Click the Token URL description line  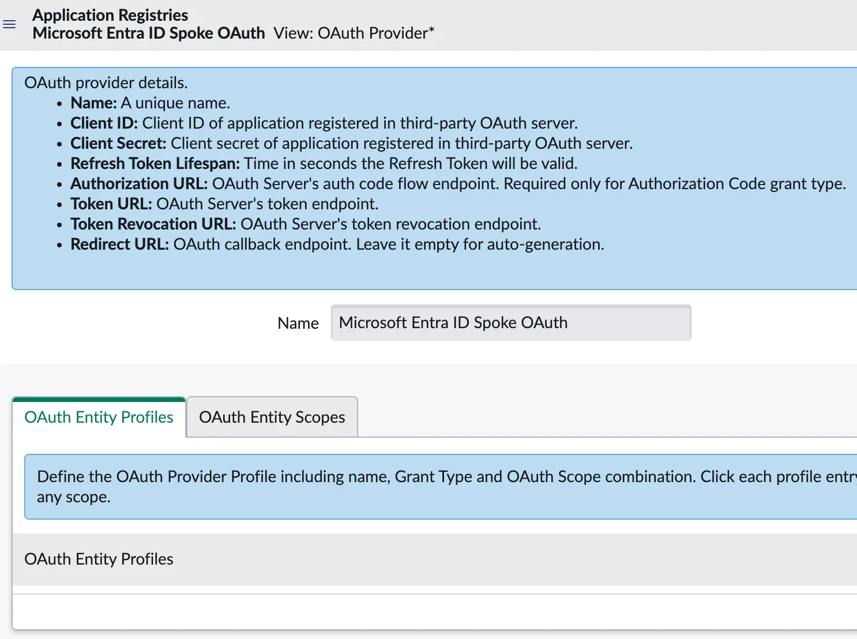point(224,204)
